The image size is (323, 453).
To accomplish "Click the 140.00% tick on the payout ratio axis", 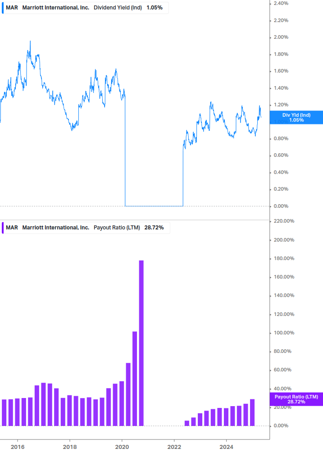I will pyautogui.click(x=284, y=296).
